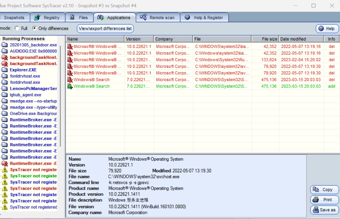Click the Save as button
340x219 pixels.
[x=324, y=210]
